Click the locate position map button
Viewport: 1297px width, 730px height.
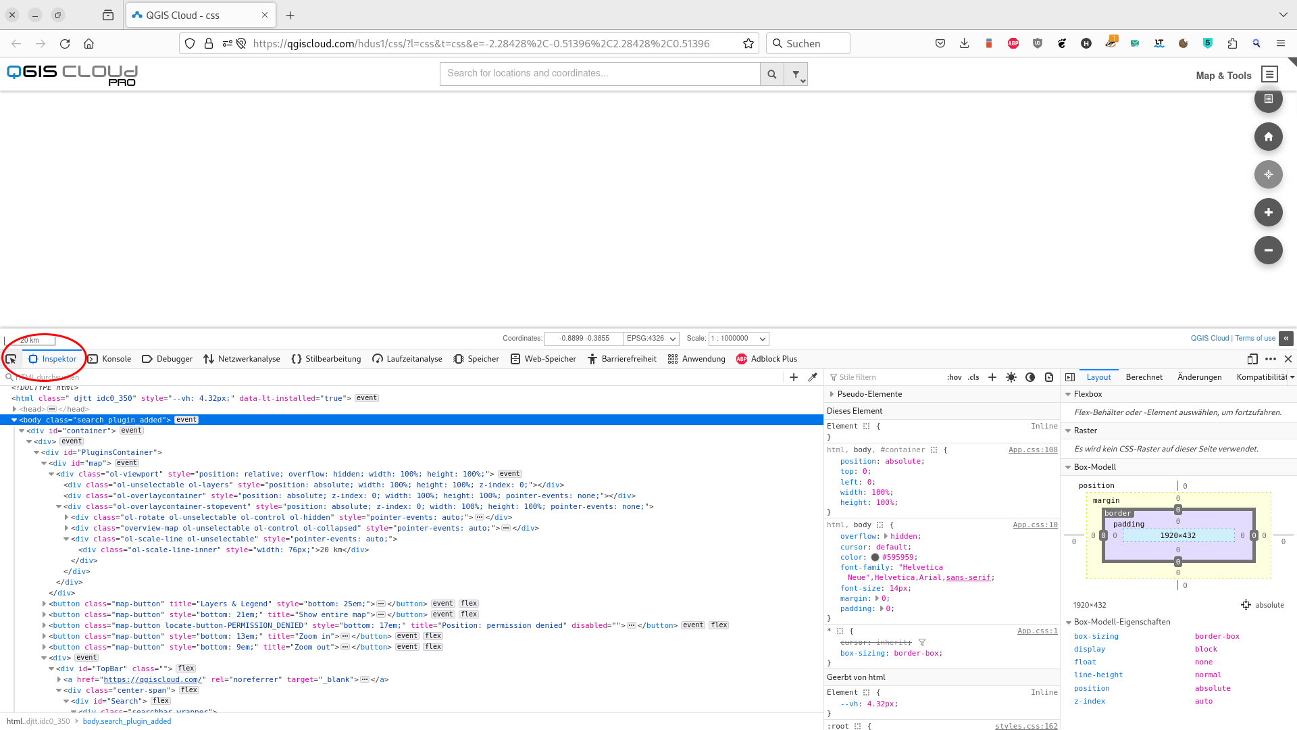[1268, 174]
